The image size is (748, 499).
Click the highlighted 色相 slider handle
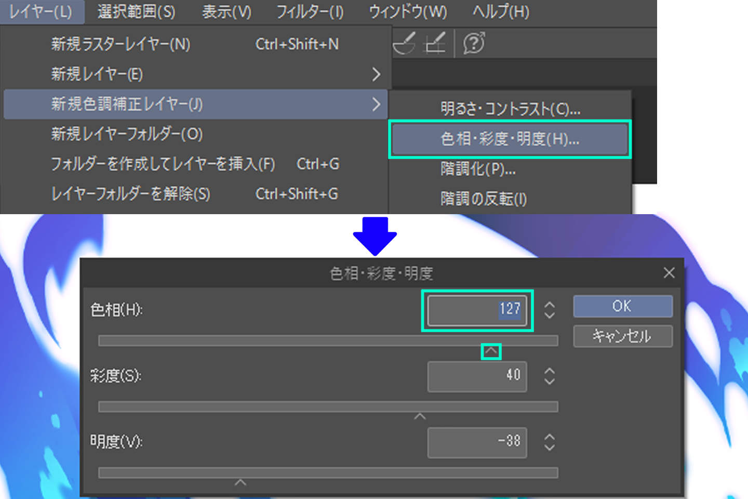(x=491, y=351)
